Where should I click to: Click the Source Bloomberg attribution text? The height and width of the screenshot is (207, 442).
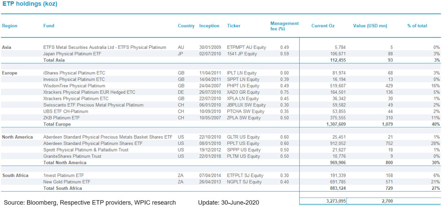[x=90, y=203]
